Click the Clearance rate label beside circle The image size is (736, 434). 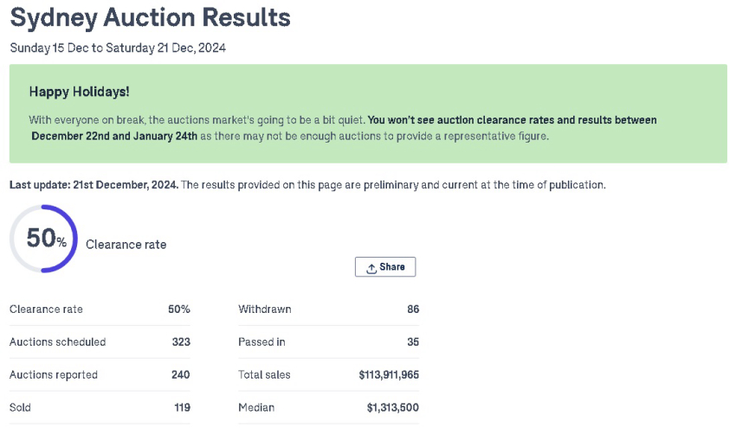pos(126,245)
